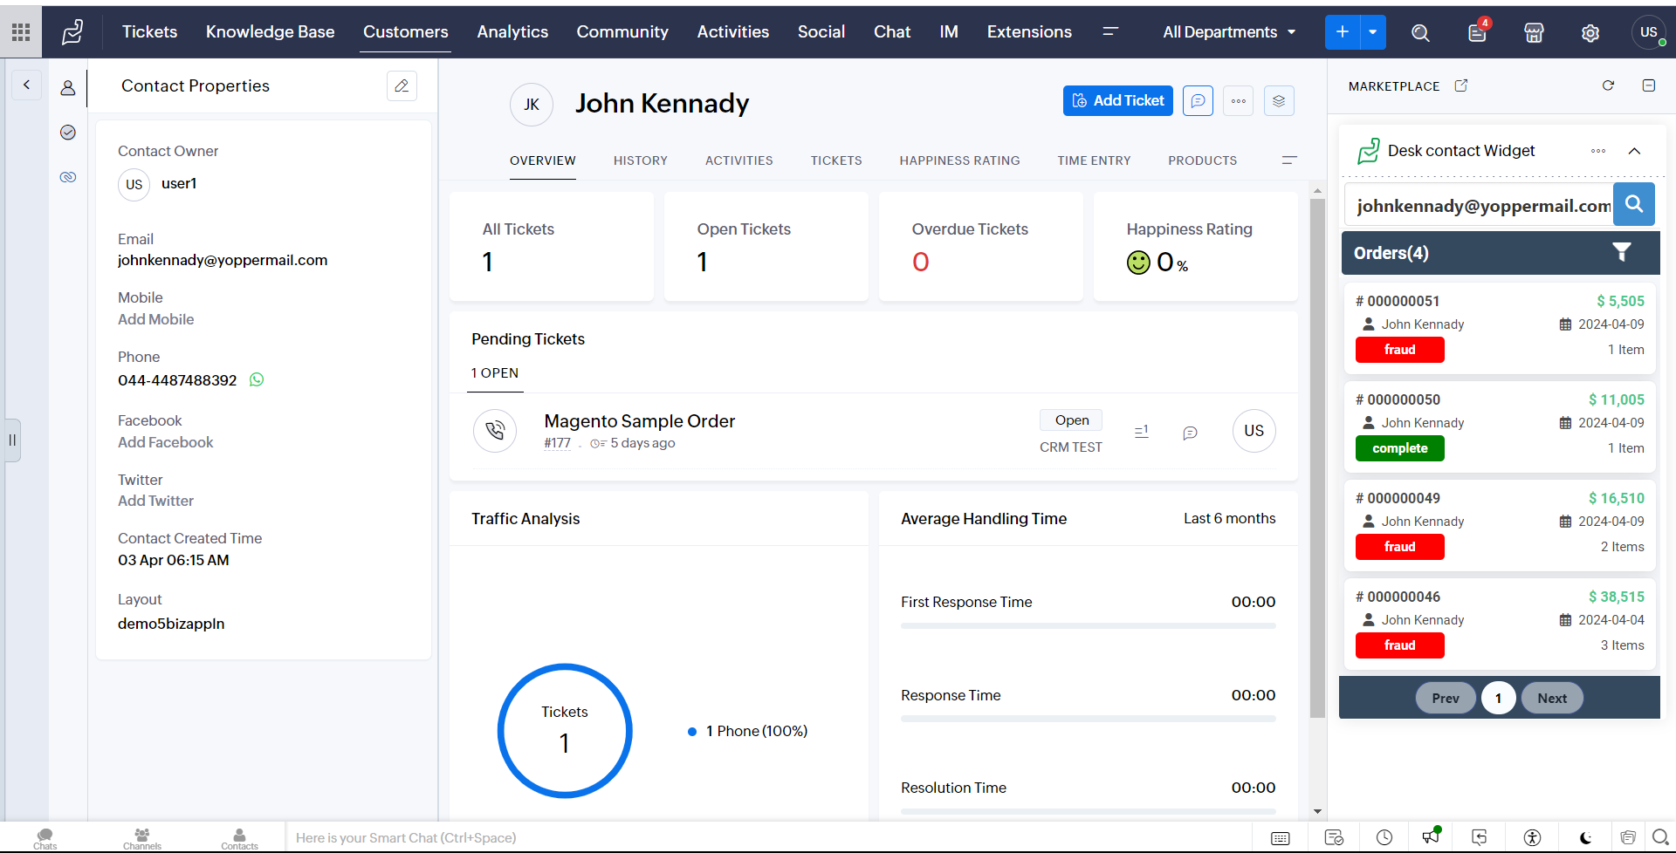This screenshot has height=853, width=1676.
Task: Switch to the History tab
Action: pyautogui.click(x=640, y=160)
